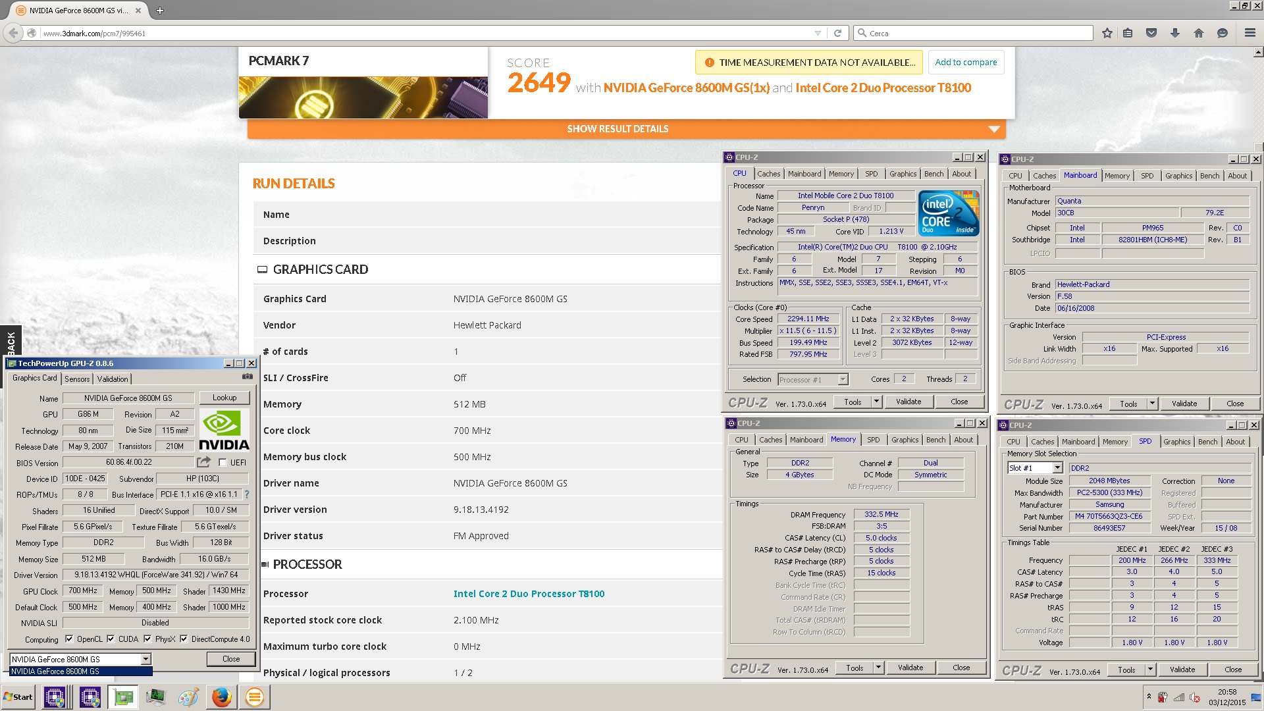Bookmark this page with the star icon
Screen dimensions: 1264x711
[1107, 33]
